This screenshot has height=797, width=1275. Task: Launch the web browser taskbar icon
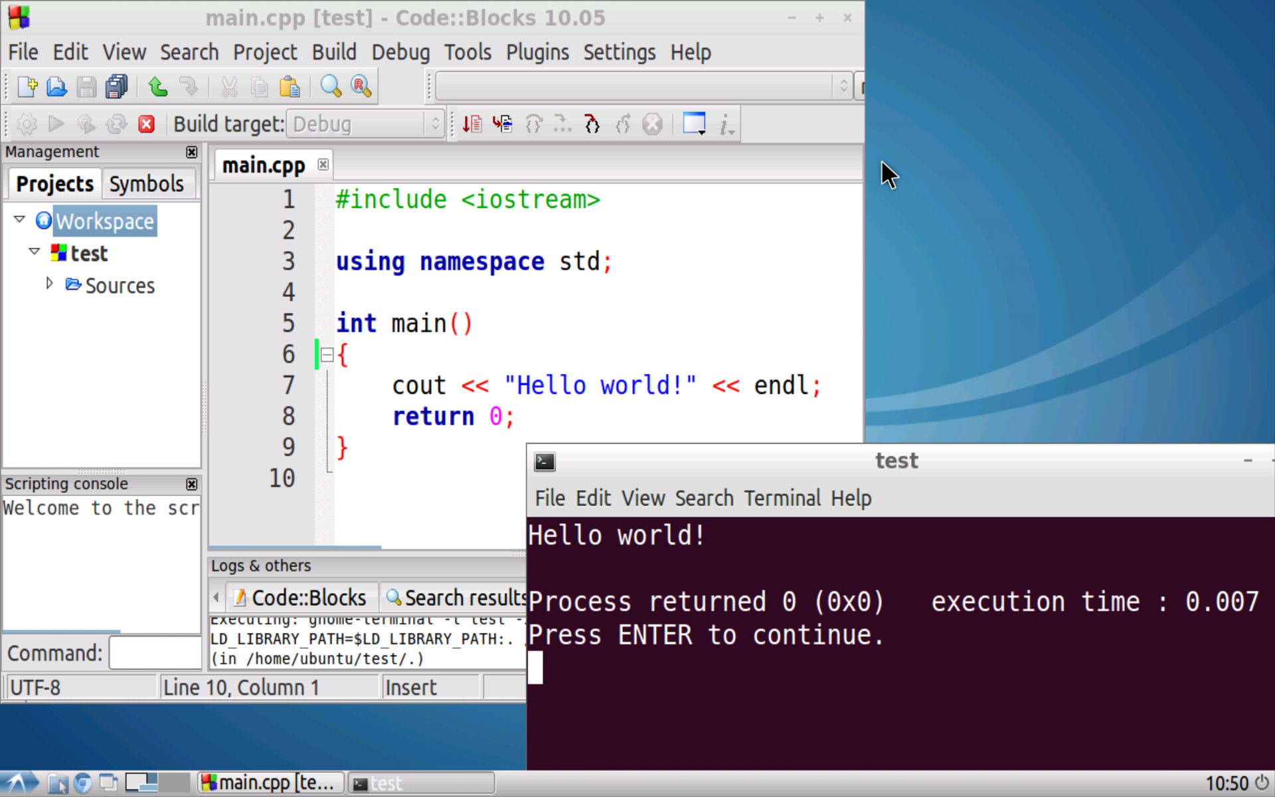pyautogui.click(x=83, y=784)
